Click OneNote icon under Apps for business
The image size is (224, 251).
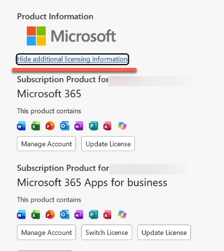[x=79, y=214]
